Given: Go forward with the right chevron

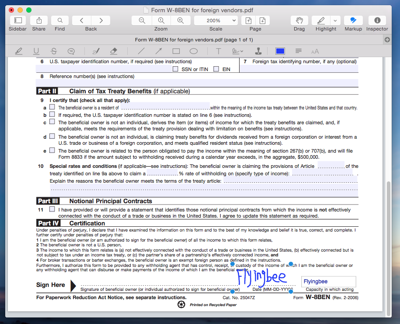Looking at the screenshot, I should pyautogui.click(x=101, y=20).
